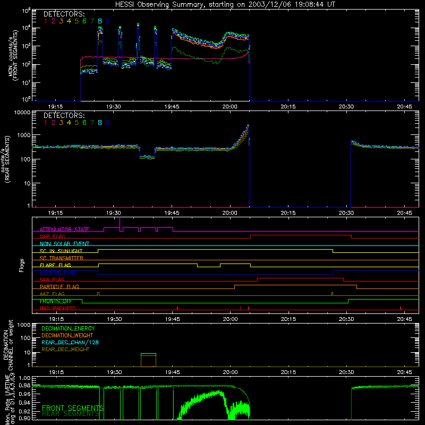Click 0.98 y-axis value of livetime plot
Screen dimensions: 425x425
point(25,386)
